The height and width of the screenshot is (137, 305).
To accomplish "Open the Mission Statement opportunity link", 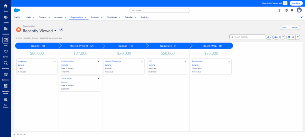I will (x=112, y=61).
